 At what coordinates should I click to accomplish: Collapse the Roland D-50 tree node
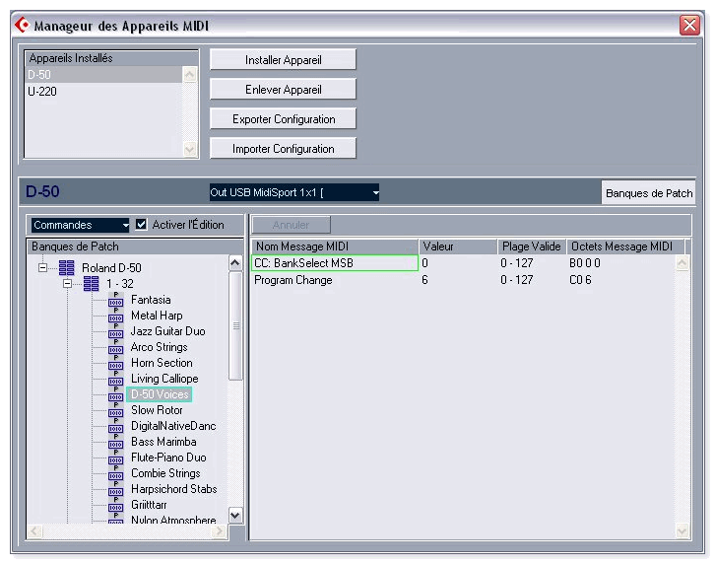[x=43, y=267]
